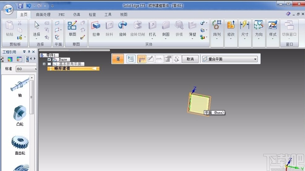Open the quick access toolbar customize arrow
This screenshot has height=171, width=305.
point(52,6)
